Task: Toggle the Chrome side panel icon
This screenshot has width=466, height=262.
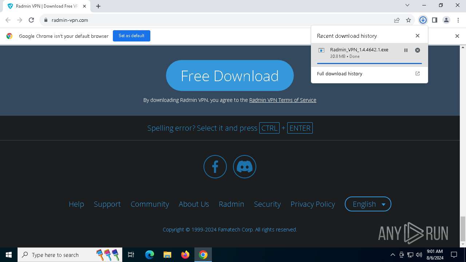Action: (434, 20)
